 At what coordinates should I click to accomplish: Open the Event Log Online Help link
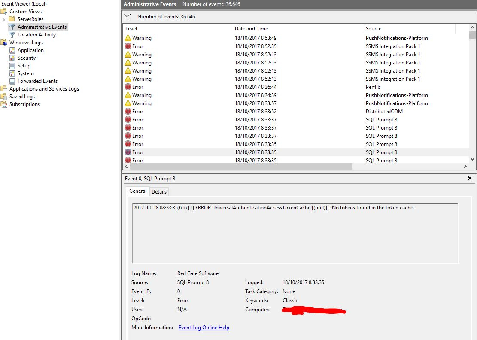pyautogui.click(x=204, y=328)
